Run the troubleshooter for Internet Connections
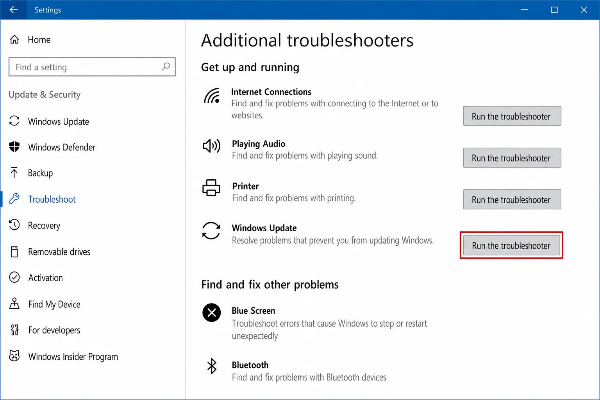Screen dimensions: 600x400 [512, 116]
